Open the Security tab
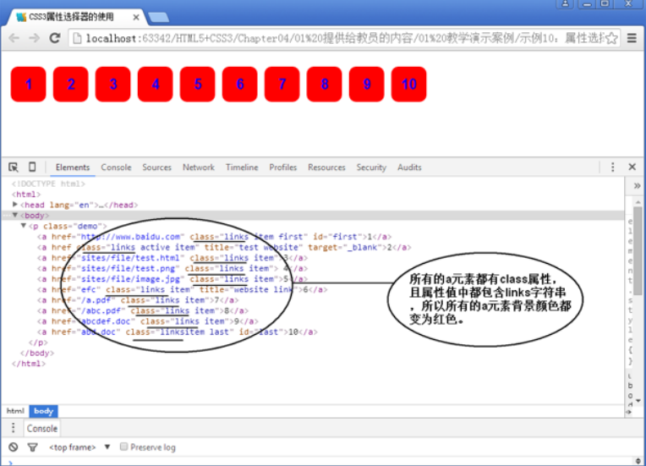The height and width of the screenshot is (466, 646). [371, 167]
